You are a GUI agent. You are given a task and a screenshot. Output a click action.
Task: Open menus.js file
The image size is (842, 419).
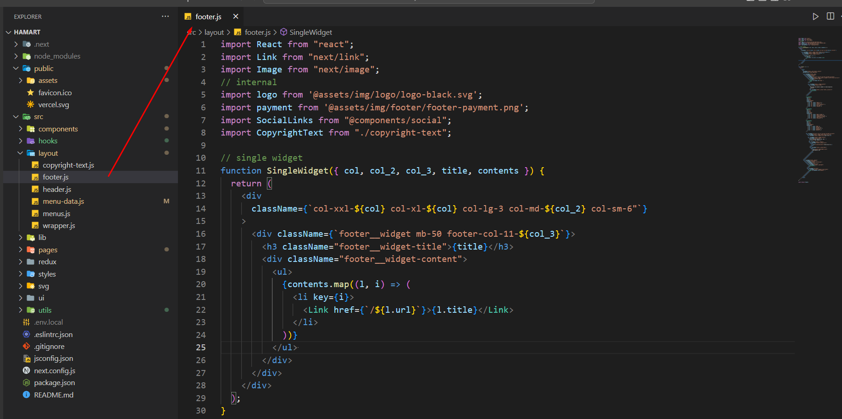(x=56, y=214)
